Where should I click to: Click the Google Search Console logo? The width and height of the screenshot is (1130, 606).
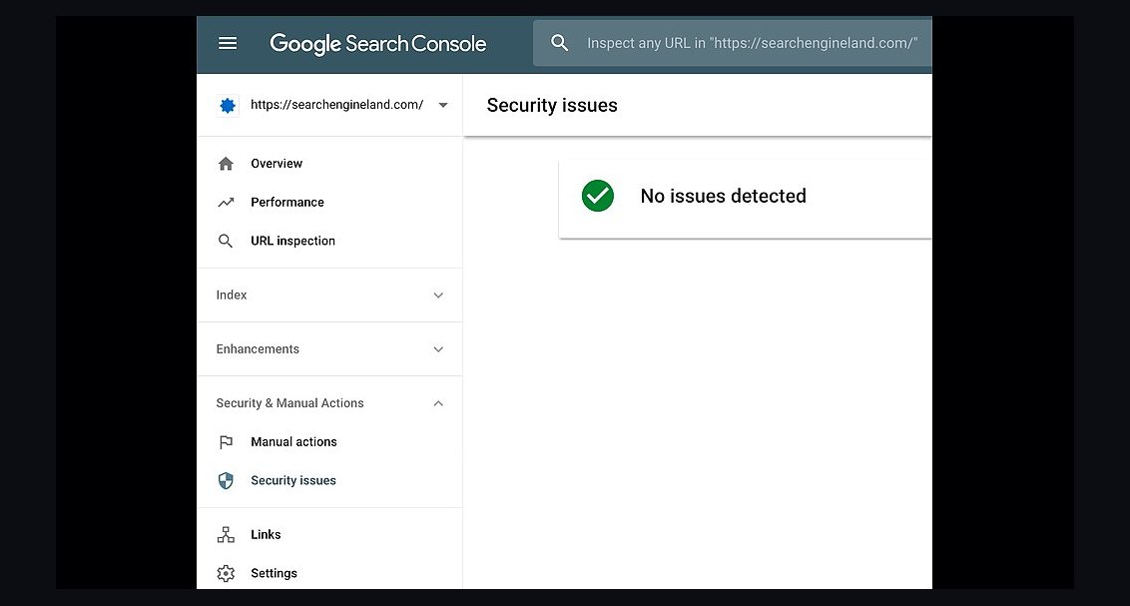coord(377,44)
